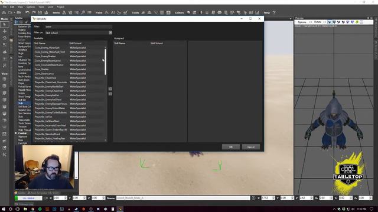Open the Edit menu
The image size is (378, 212).
(x=12, y=7)
